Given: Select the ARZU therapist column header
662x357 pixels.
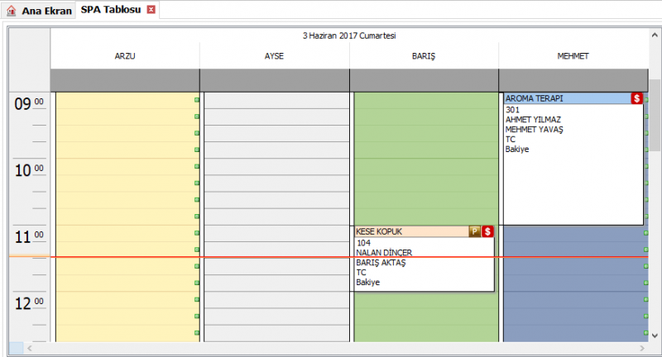Looking at the screenshot, I should coord(125,56).
